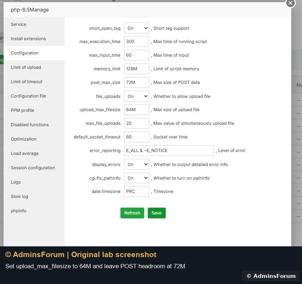Screen dimensions: 302x284
Task: Click the 'error_reporting' label
Action: click(x=105, y=151)
